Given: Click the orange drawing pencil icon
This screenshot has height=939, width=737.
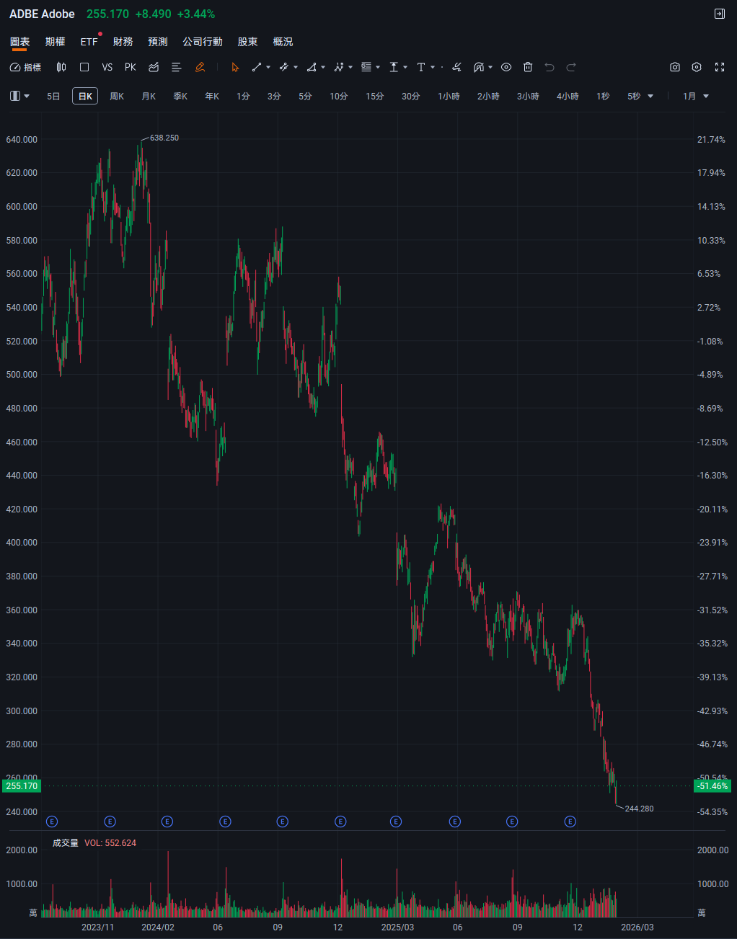Looking at the screenshot, I should pyautogui.click(x=200, y=67).
